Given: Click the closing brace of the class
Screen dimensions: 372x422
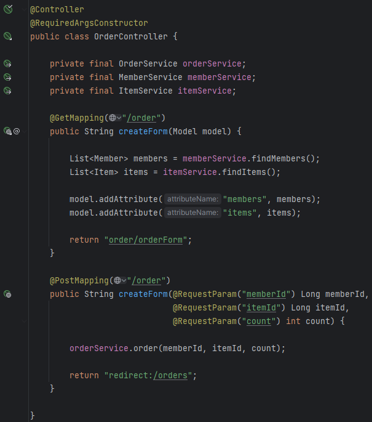Looking at the screenshot, I should pyautogui.click(x=33, y=416).
